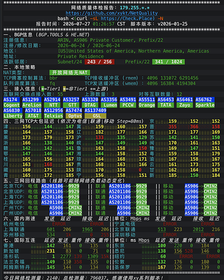Viewport: 224px width, 280px height.
Task: Select the red latency value 355
Action: pyautogui.click(x=172, y=127)
